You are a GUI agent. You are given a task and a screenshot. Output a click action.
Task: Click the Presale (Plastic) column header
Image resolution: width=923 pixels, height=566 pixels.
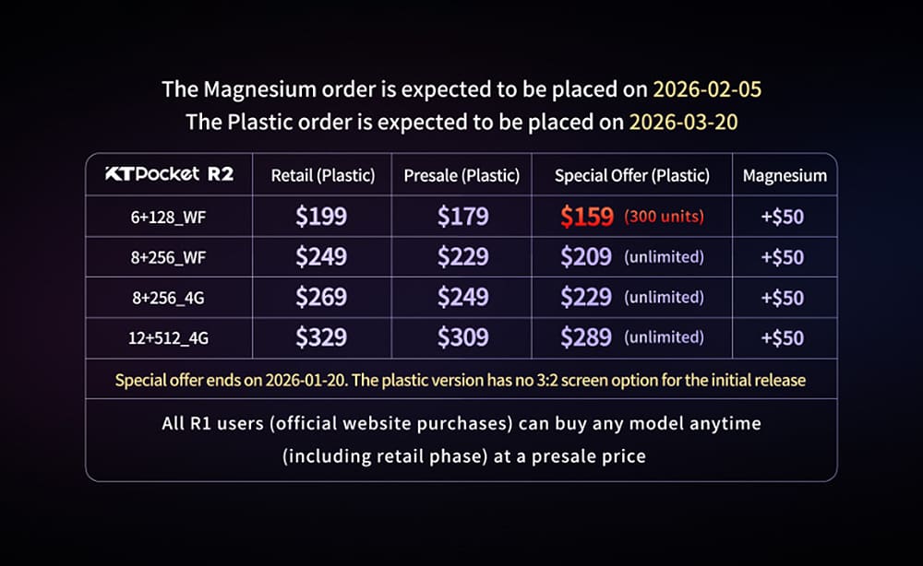(x=461, y=175)
